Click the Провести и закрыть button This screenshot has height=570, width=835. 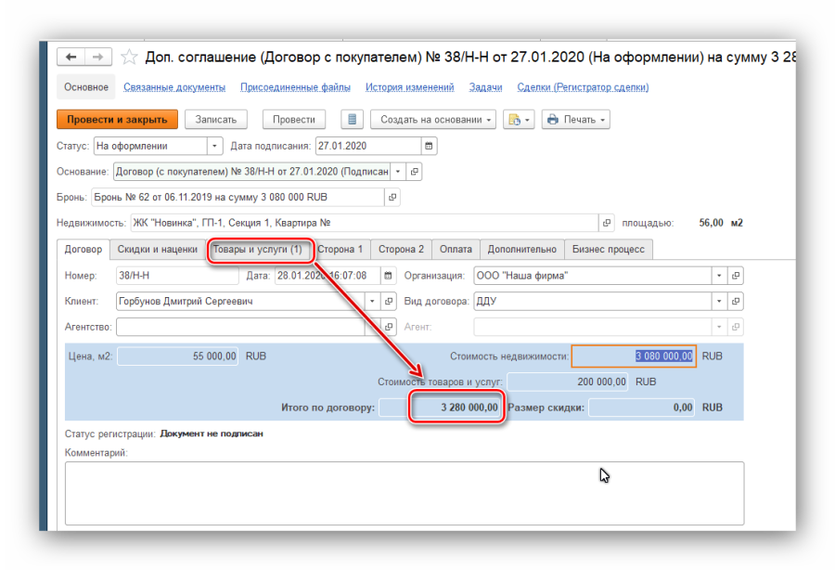tap(117, 120)
